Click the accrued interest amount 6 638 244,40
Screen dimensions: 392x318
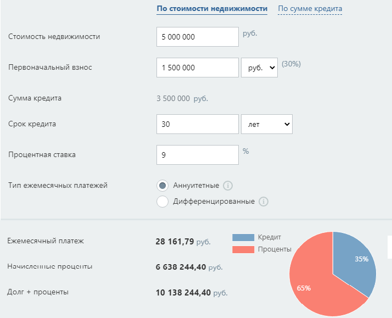(x=181, y=267)
